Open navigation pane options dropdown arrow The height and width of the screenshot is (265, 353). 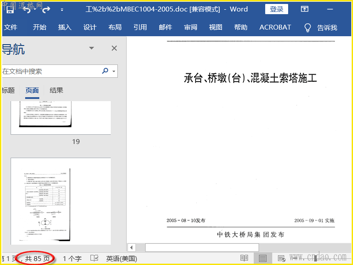pyautogui.click(x=91, y=48)
